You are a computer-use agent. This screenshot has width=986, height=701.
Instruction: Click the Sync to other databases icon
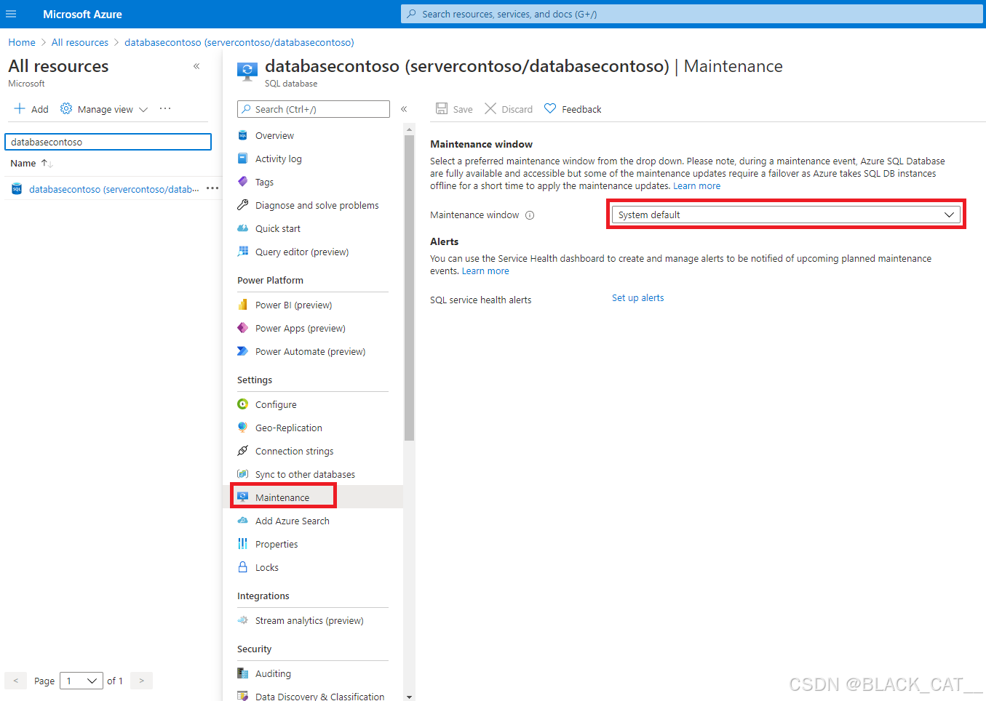(x=243, y=474)
